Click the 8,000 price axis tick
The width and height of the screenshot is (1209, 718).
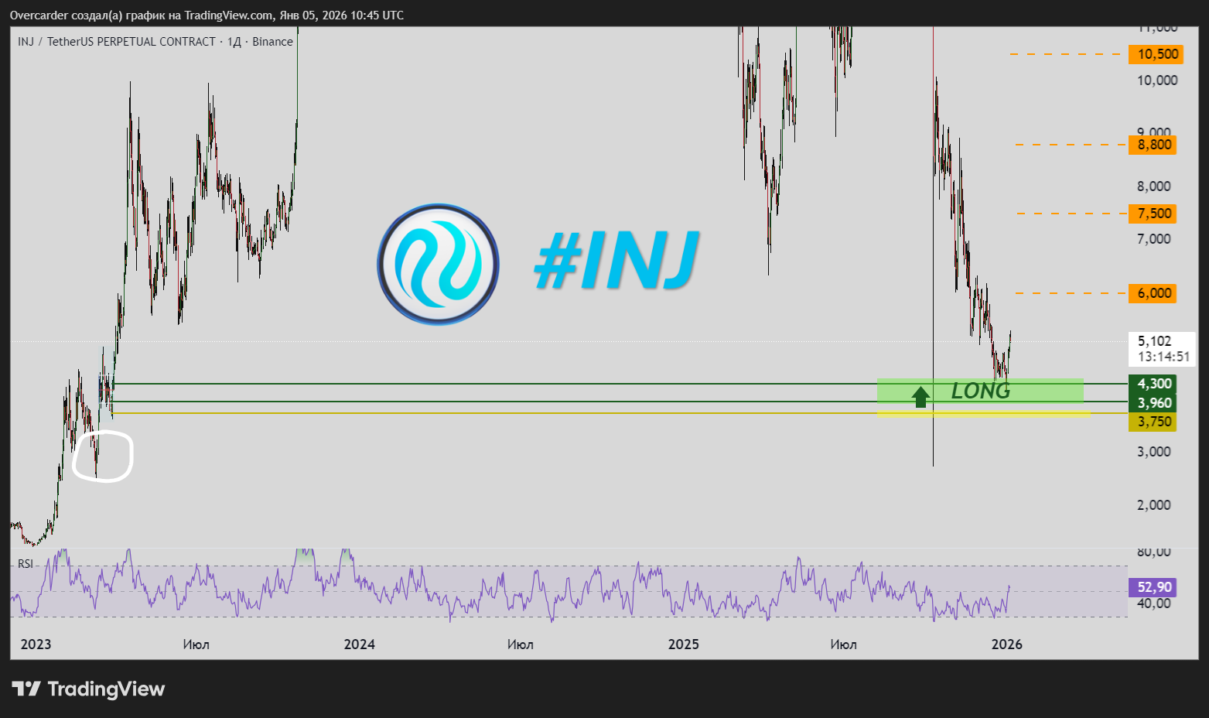pyautogui.click(x=1154, y=186)
